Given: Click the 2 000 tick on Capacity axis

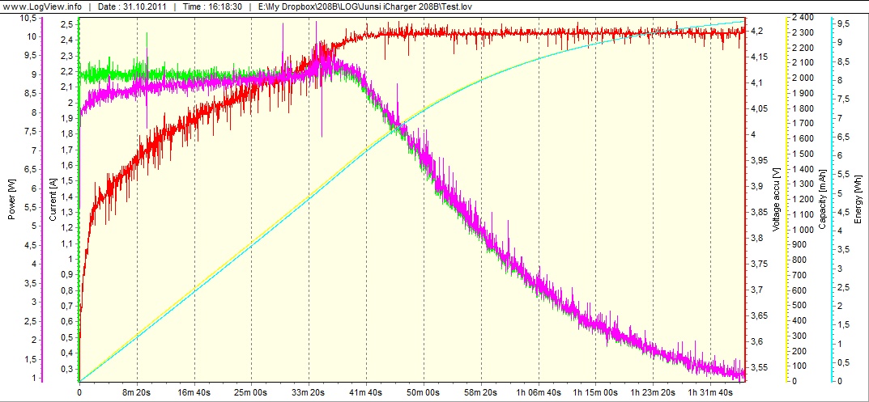Looking at the screenshot, I should (x=802, y=78).
